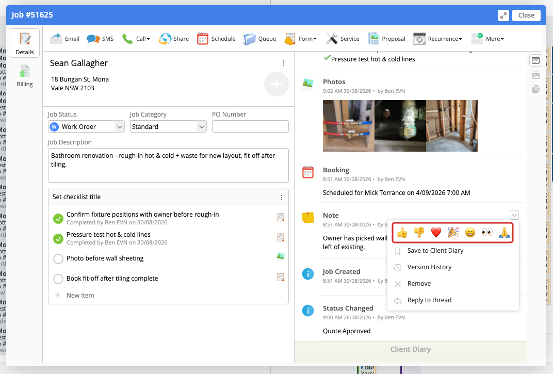
Task: Click note icon on Book fit-off row
Action: [281, 278]
